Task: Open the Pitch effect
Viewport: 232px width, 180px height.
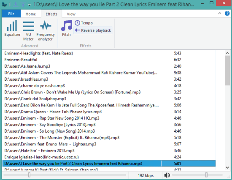Action: point(66,28)
